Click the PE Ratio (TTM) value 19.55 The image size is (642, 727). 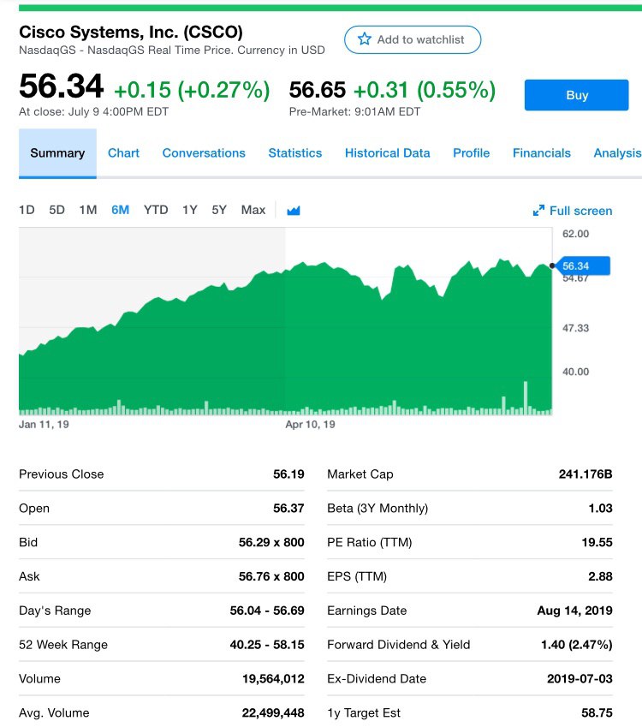(597, 542)
